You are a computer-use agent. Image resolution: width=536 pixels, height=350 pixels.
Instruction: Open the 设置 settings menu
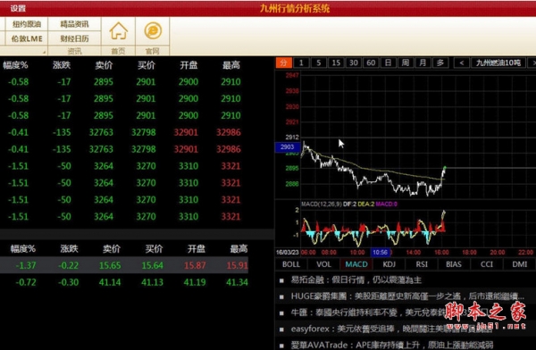[18, 8]
